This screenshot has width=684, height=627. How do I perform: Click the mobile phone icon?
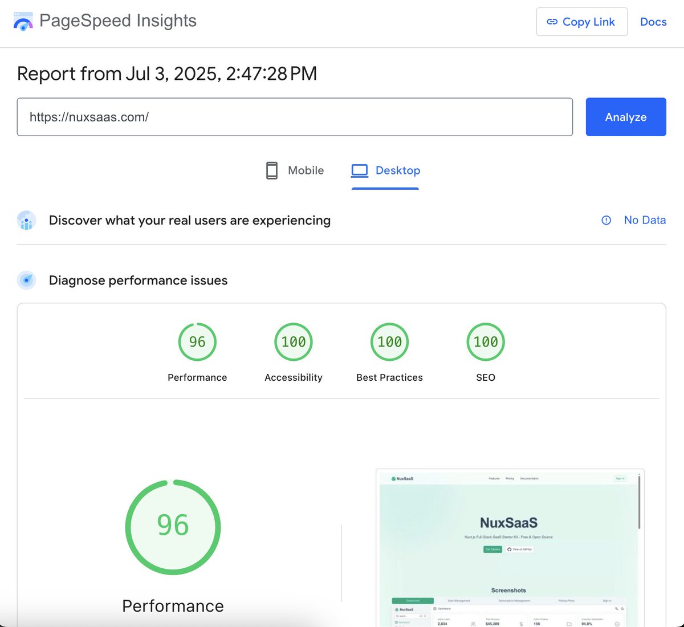click(272, 170)
